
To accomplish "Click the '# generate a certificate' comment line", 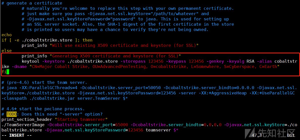I will coord(32,3).
